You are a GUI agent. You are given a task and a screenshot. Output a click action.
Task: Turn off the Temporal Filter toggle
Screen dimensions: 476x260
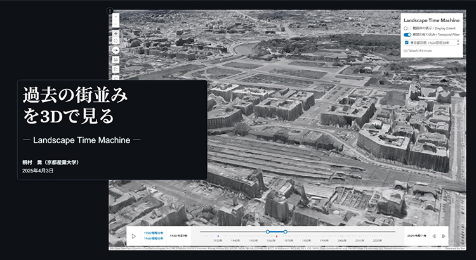407,35
